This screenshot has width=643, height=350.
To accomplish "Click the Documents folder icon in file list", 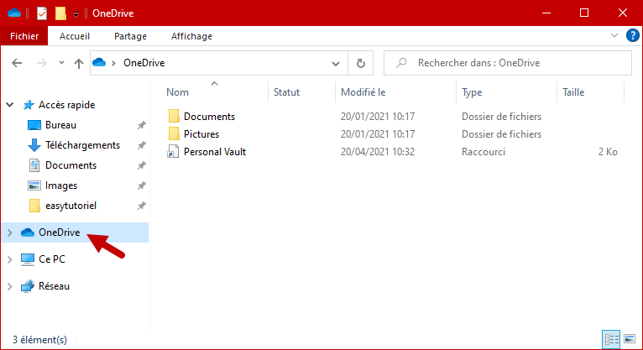I will 174,117.
